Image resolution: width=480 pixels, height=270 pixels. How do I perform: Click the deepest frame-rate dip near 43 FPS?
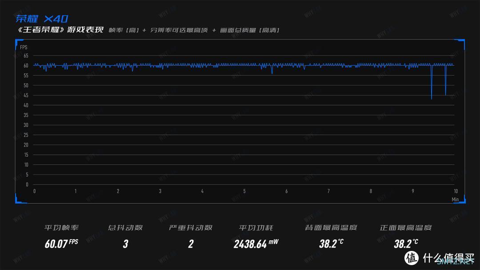432,99
